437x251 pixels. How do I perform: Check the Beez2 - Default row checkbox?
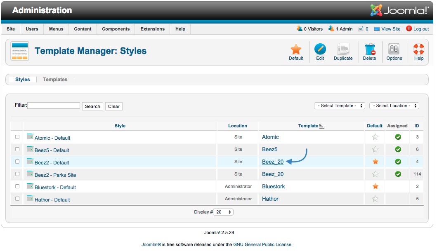pos(17,162)
